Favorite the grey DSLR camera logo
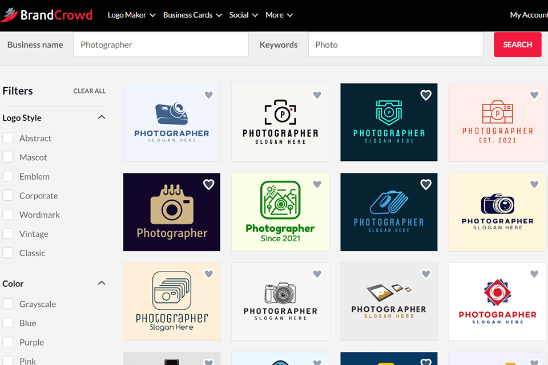The height and width of the screenshot is (365, 548). click(x=317, y=274)
